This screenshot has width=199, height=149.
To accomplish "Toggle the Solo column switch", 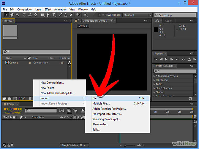I will click(11, 117).
